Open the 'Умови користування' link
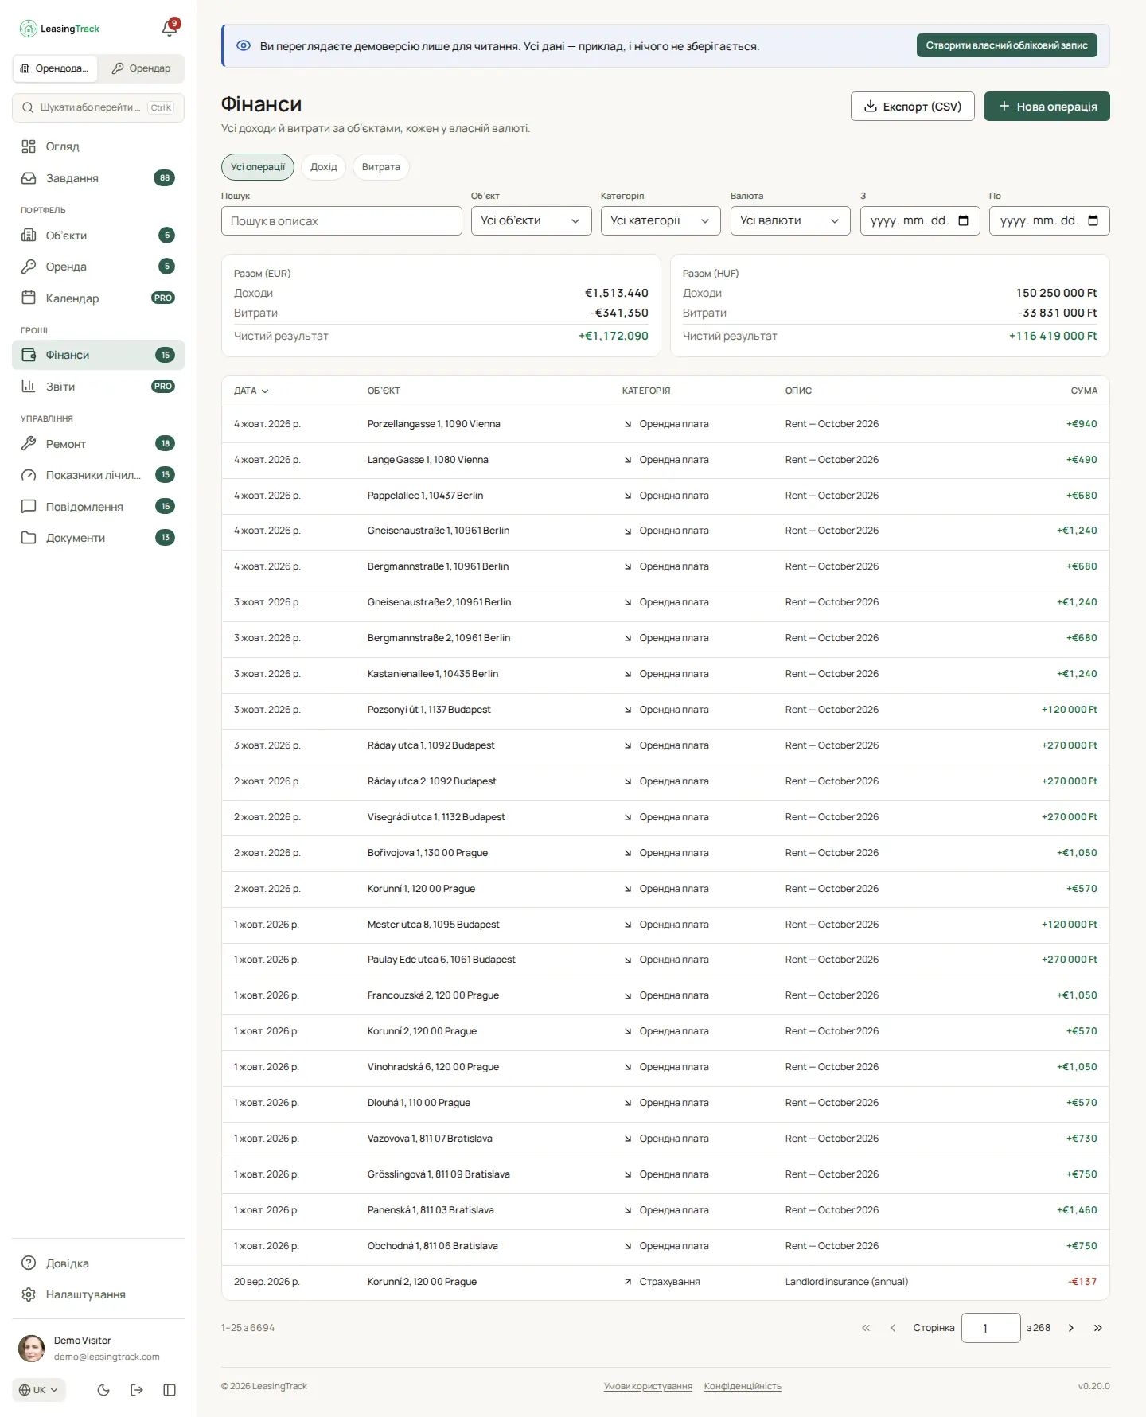 (648, 1386)
